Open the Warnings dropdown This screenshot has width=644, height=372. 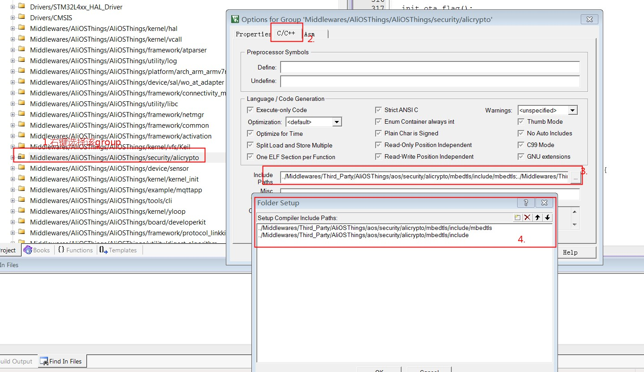[x=573, y=110]
